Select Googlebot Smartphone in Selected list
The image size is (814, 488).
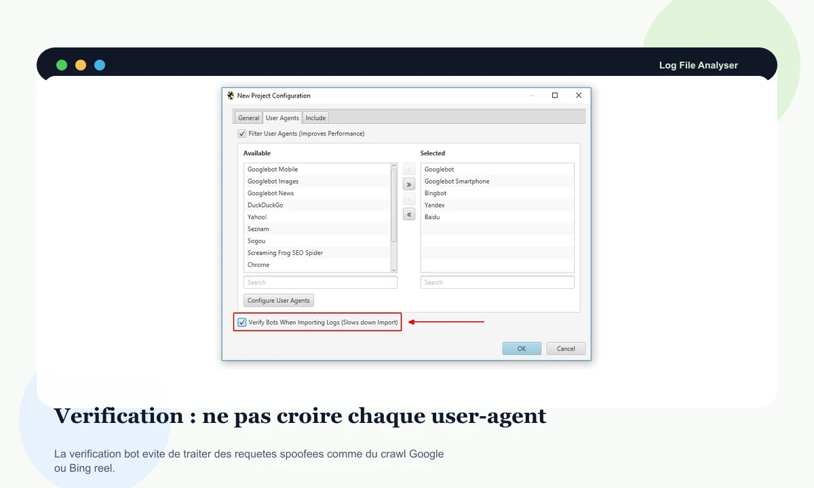point(497,181)
